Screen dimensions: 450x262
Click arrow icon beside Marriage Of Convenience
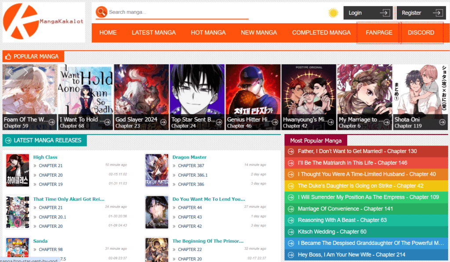291,209
